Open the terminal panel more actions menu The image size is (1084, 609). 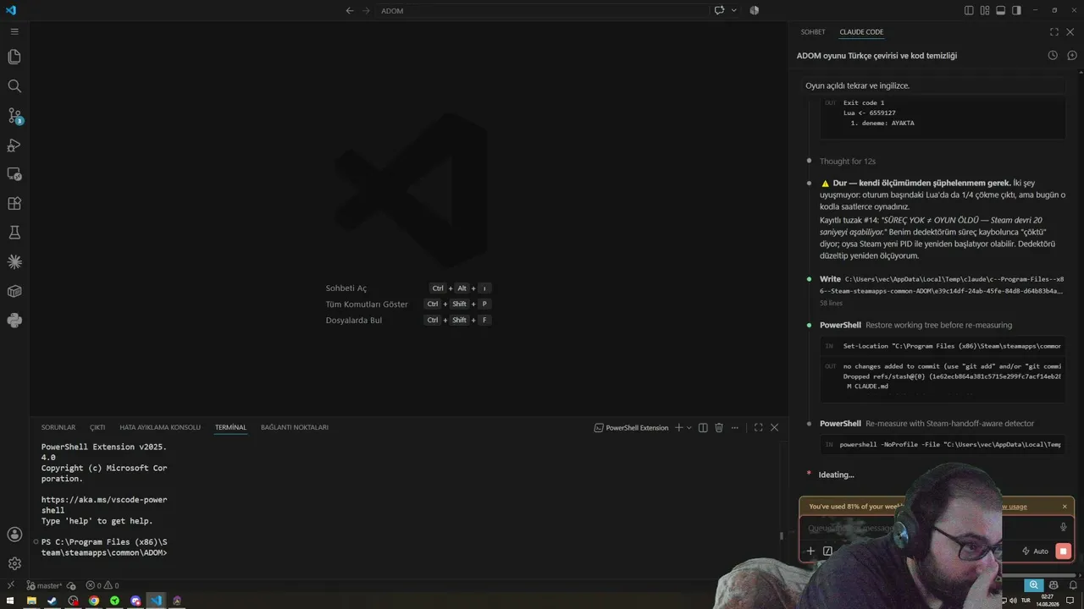pyautogui.click(x=735, y=428)
